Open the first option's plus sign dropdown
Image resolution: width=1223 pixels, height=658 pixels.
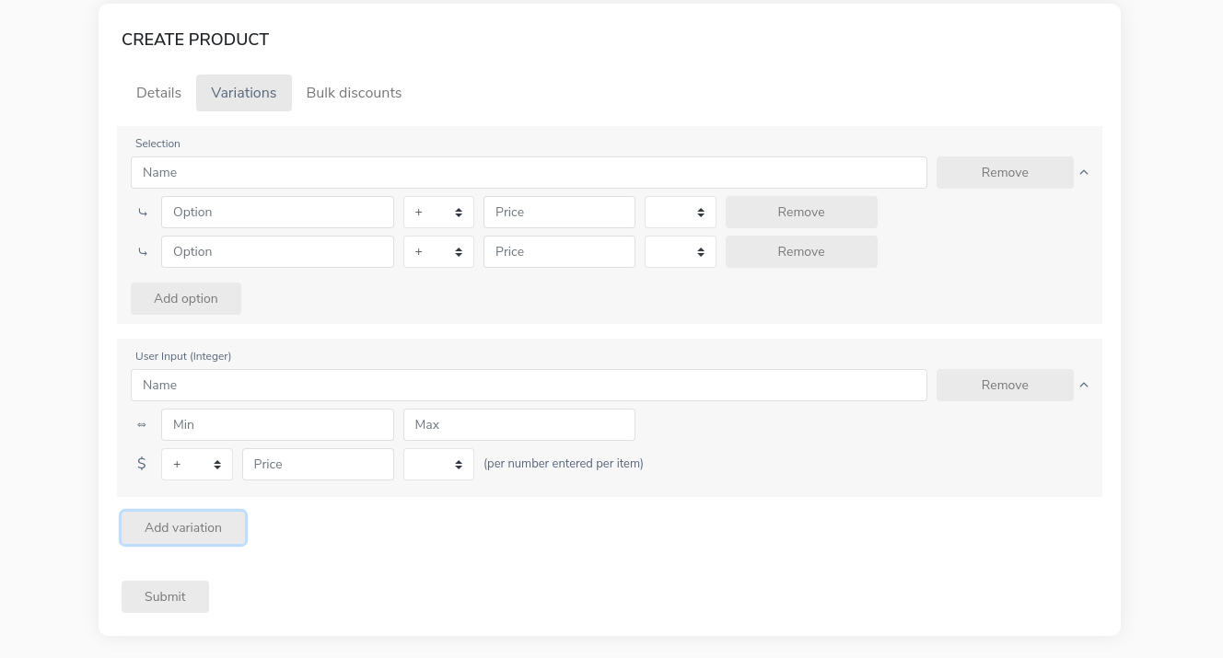tap(438, 212)
